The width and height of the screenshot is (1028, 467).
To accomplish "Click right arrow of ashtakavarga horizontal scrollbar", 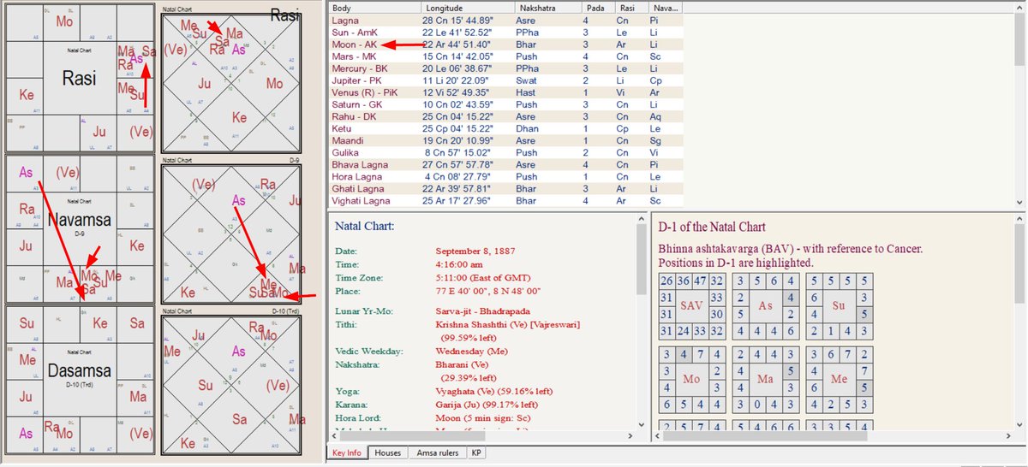I will 1007,436.
